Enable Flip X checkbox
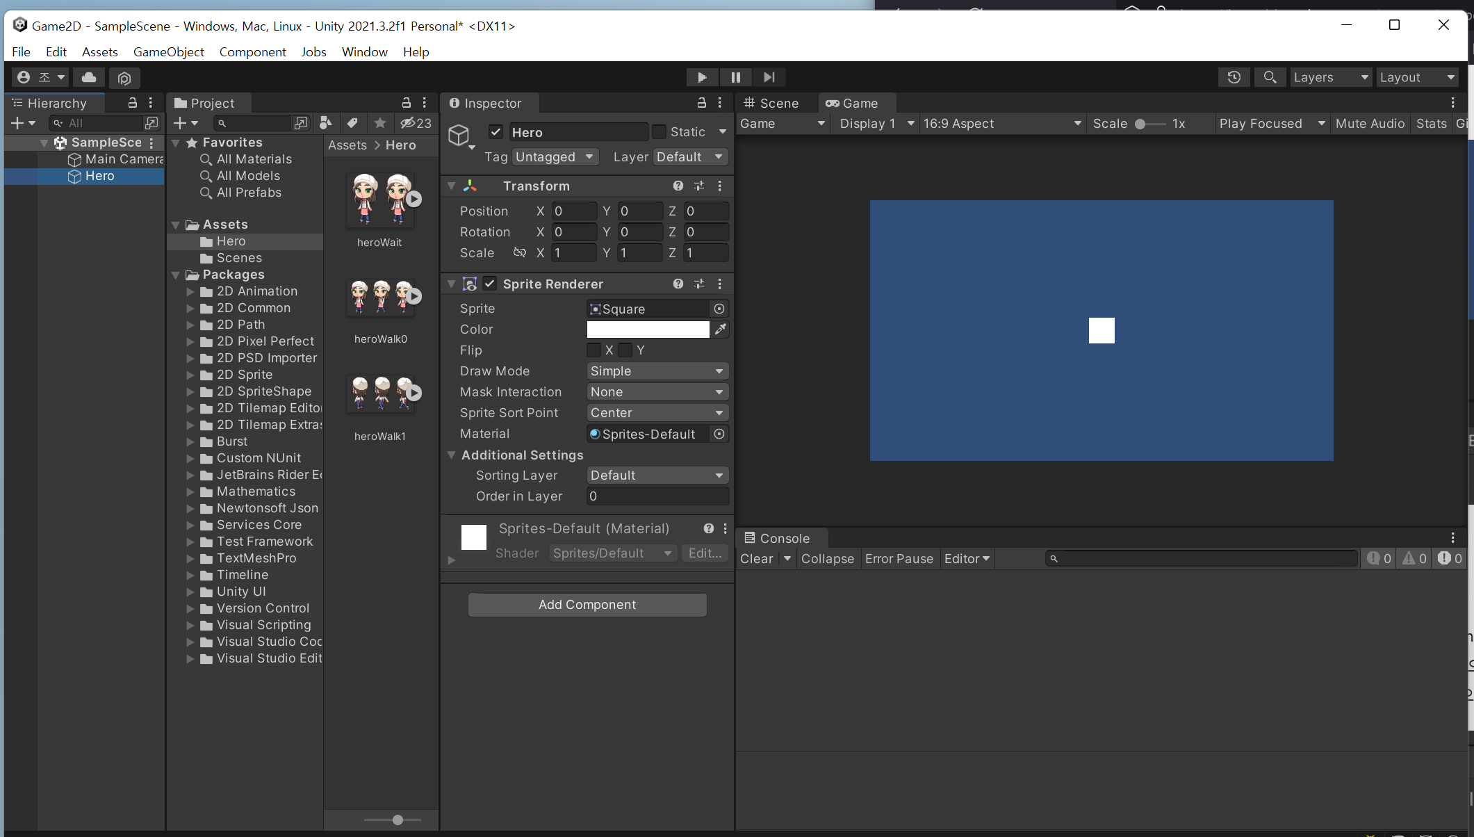This screenshot has width=1474, height=837. 594,350
